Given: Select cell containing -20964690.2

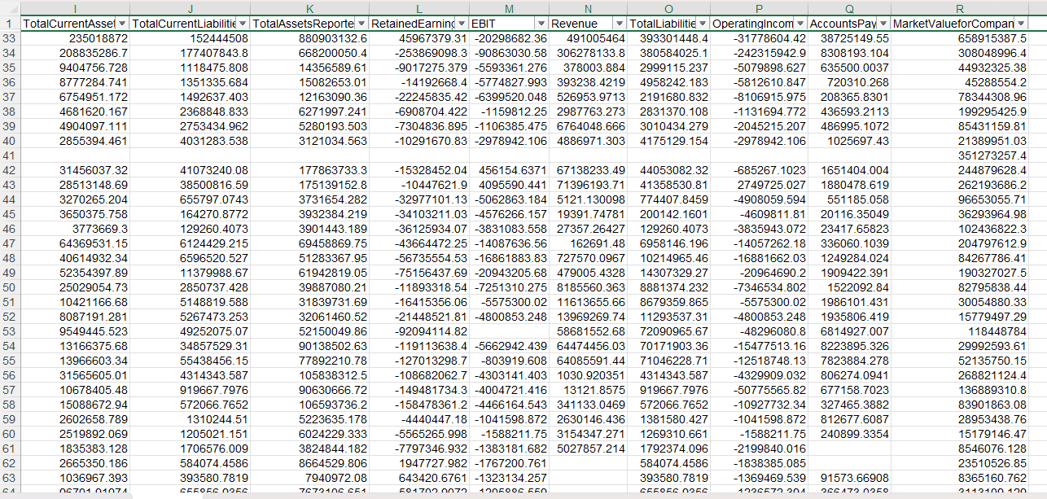Looking at the screenshot, I should [759, 273].
